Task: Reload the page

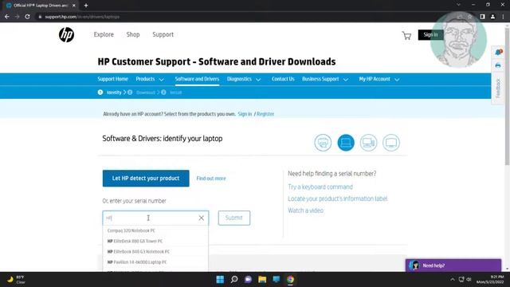Action: tap(28, 17)
